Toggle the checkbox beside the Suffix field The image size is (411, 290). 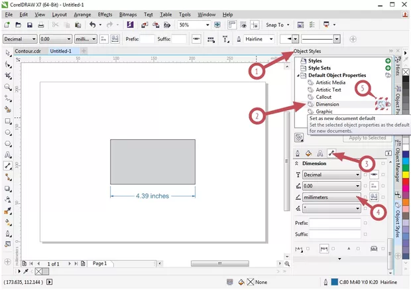[365, 234]
